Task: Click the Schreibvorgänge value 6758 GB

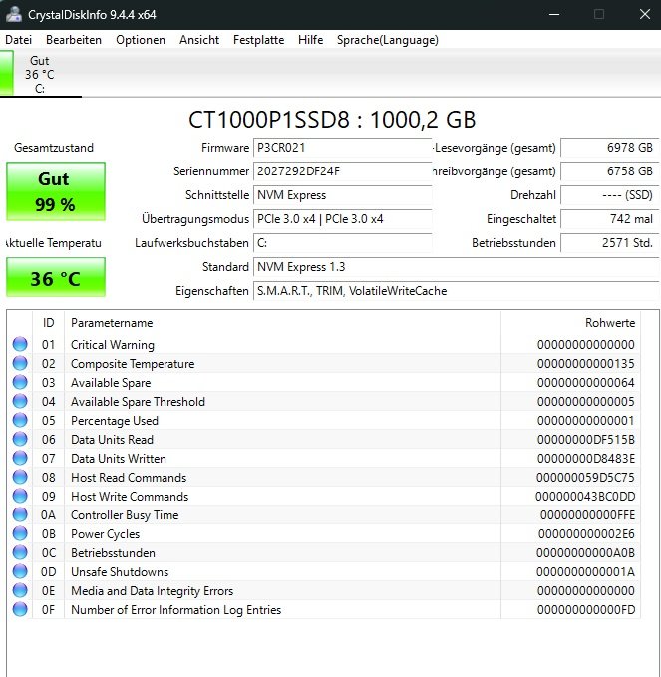Action: click(x=609, y=171)
